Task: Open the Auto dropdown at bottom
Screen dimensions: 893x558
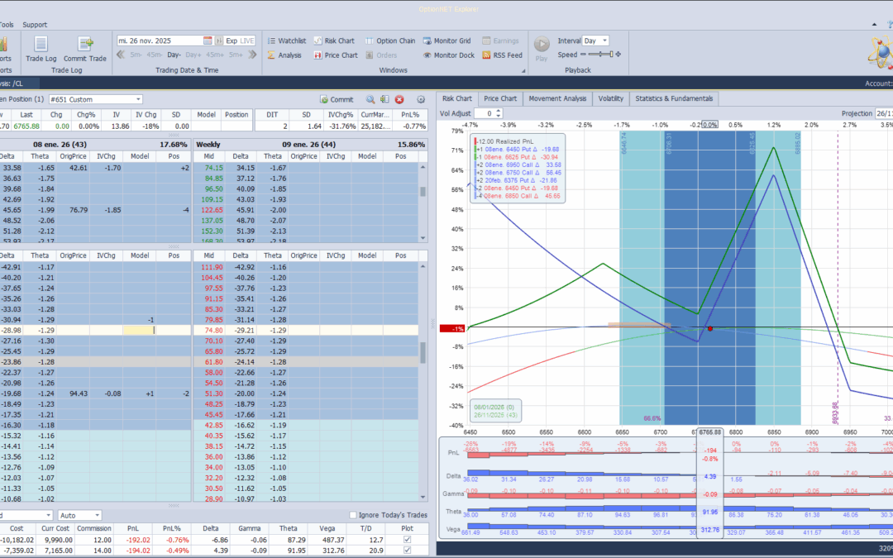Action: (97, 515)
